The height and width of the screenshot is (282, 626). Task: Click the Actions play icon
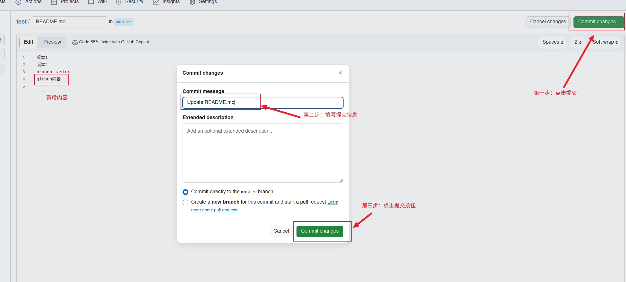18,2
